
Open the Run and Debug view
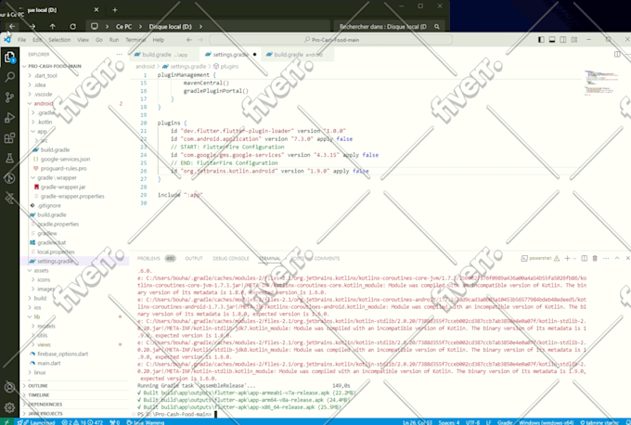pyautogui.click(x=9, y=118)
